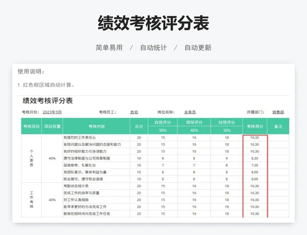Click the 40% weight under 领导评分 header
The width and height of the screenshot is (307, 235).
(194, 130)
